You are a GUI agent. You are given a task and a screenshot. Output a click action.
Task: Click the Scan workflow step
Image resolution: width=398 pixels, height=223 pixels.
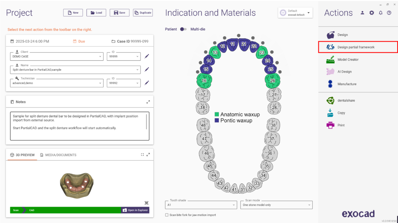pos(16,210)
